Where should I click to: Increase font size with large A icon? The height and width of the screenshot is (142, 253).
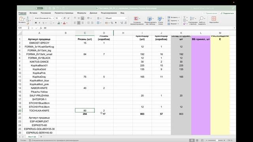[64, 18]
